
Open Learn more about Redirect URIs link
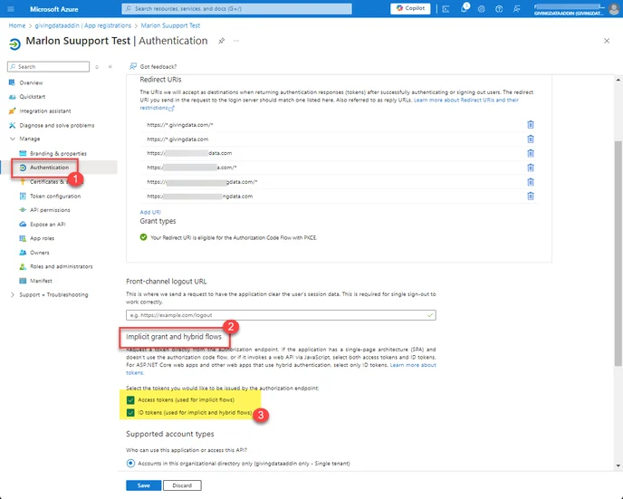tap(466, 100)
